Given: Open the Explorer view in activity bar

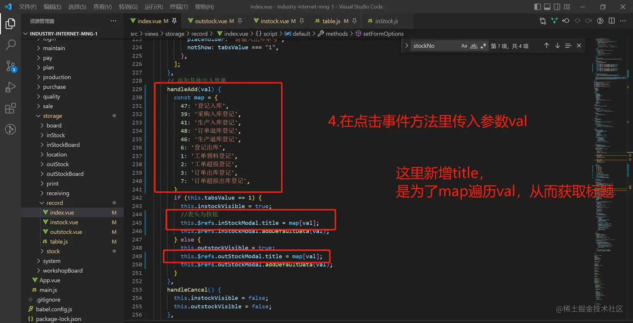Looking at the screenshot, I should (x=10, y=23).
